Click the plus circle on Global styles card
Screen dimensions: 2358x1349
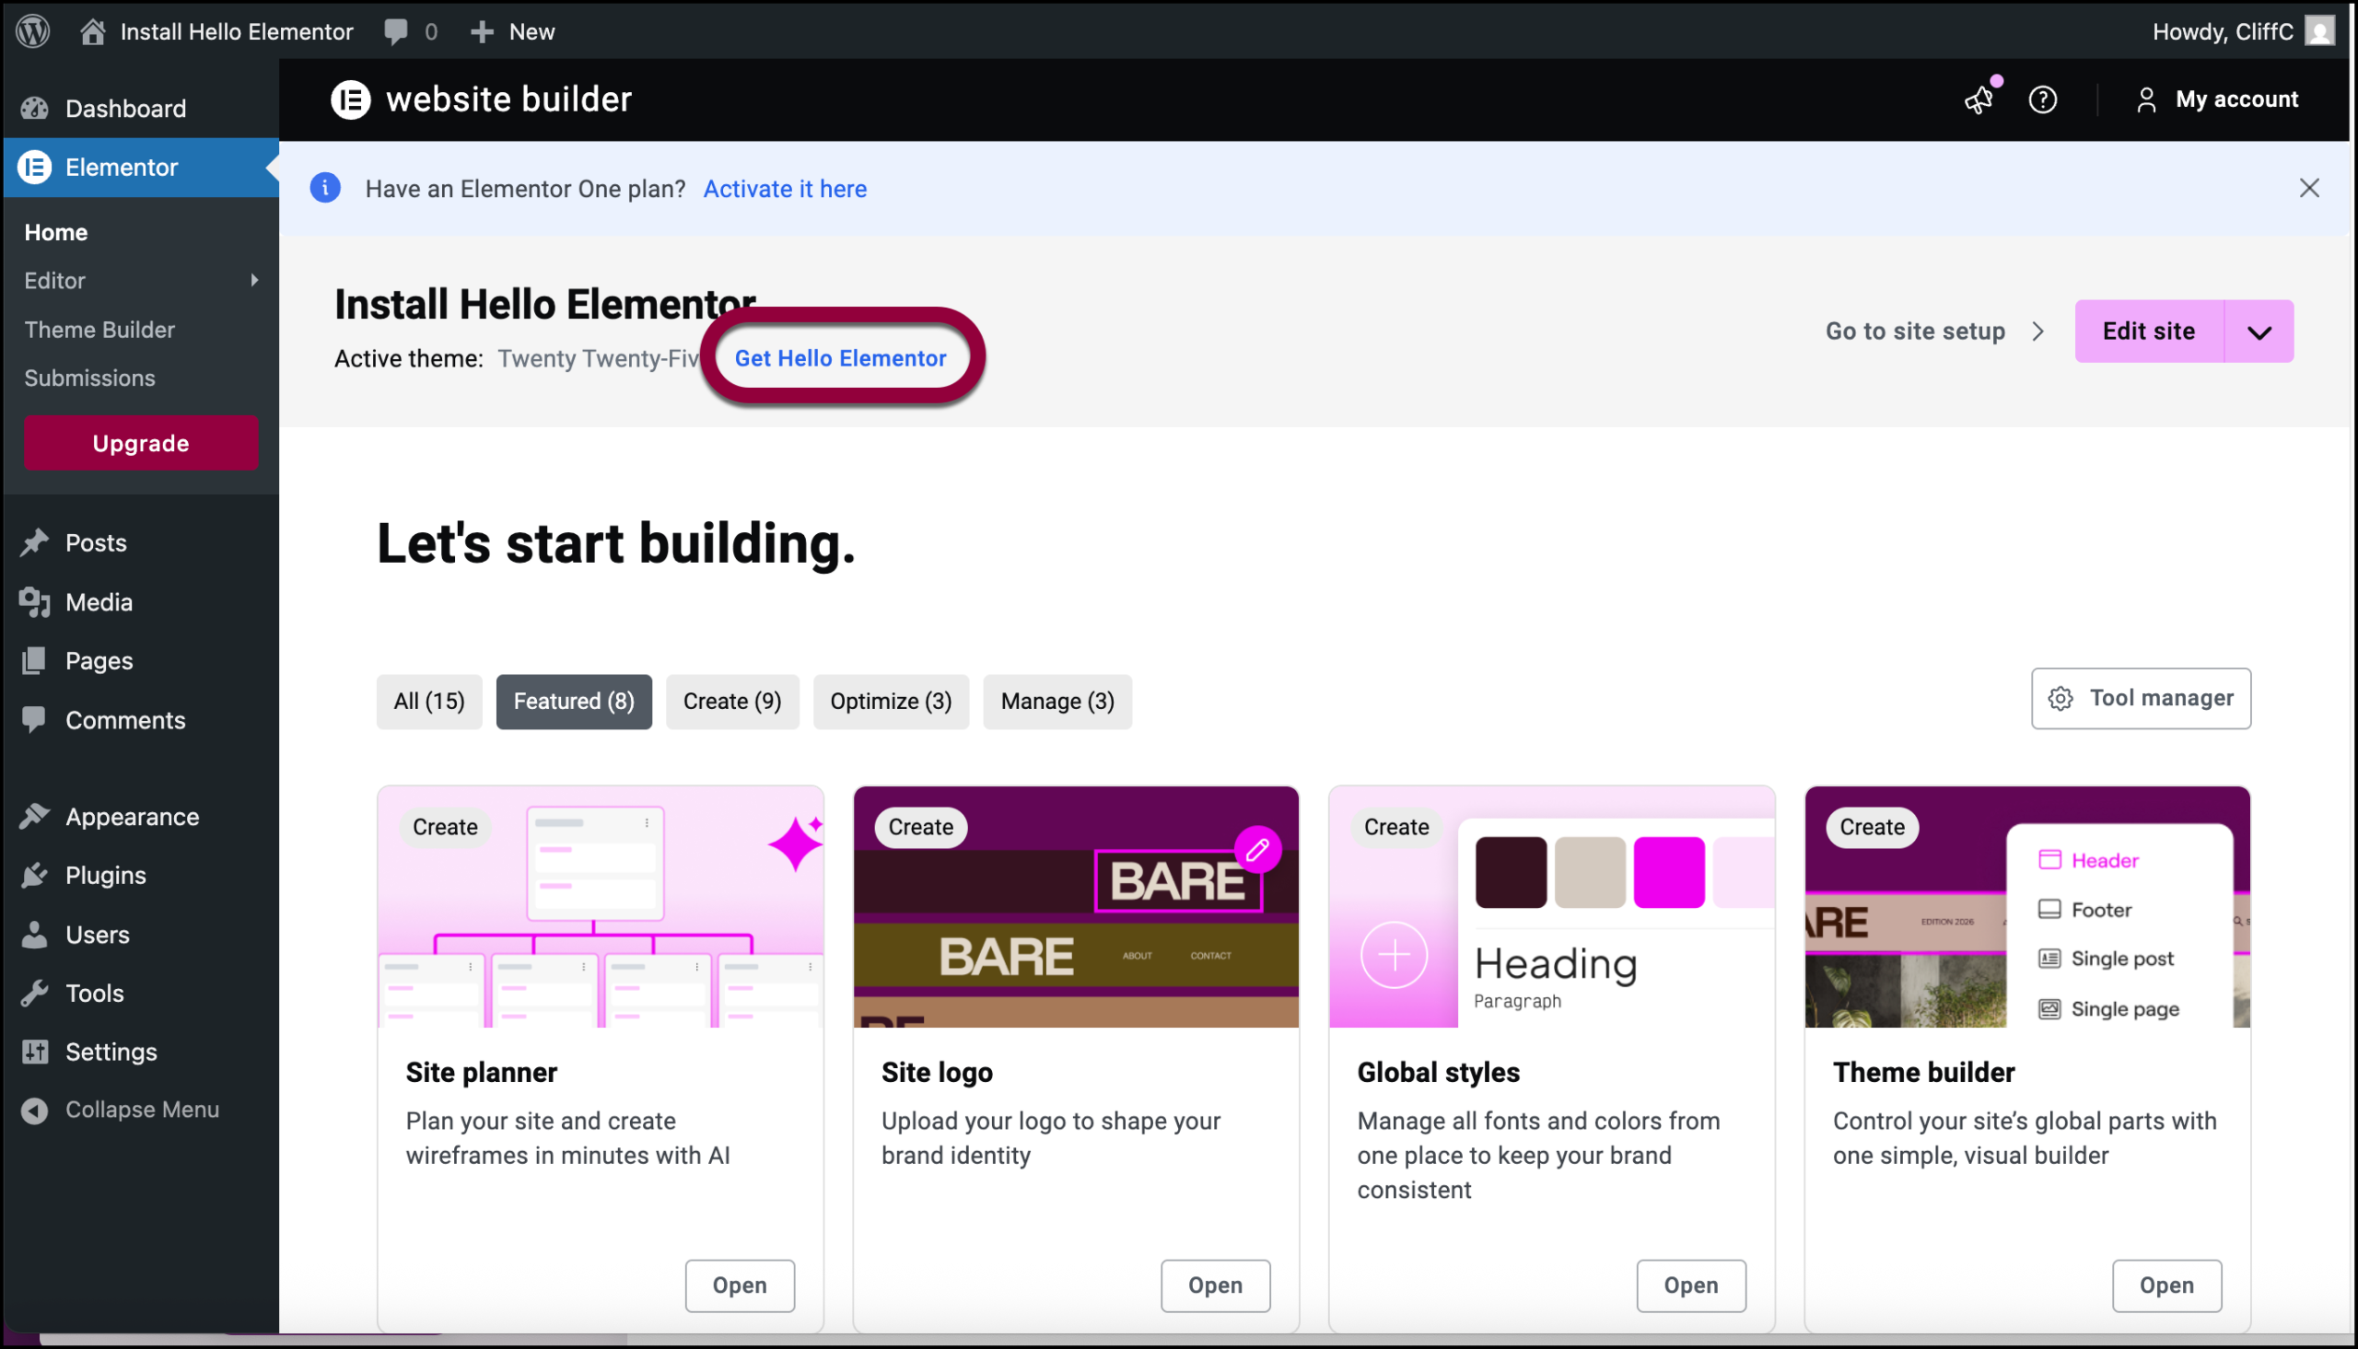click(x=1394, y=955)
